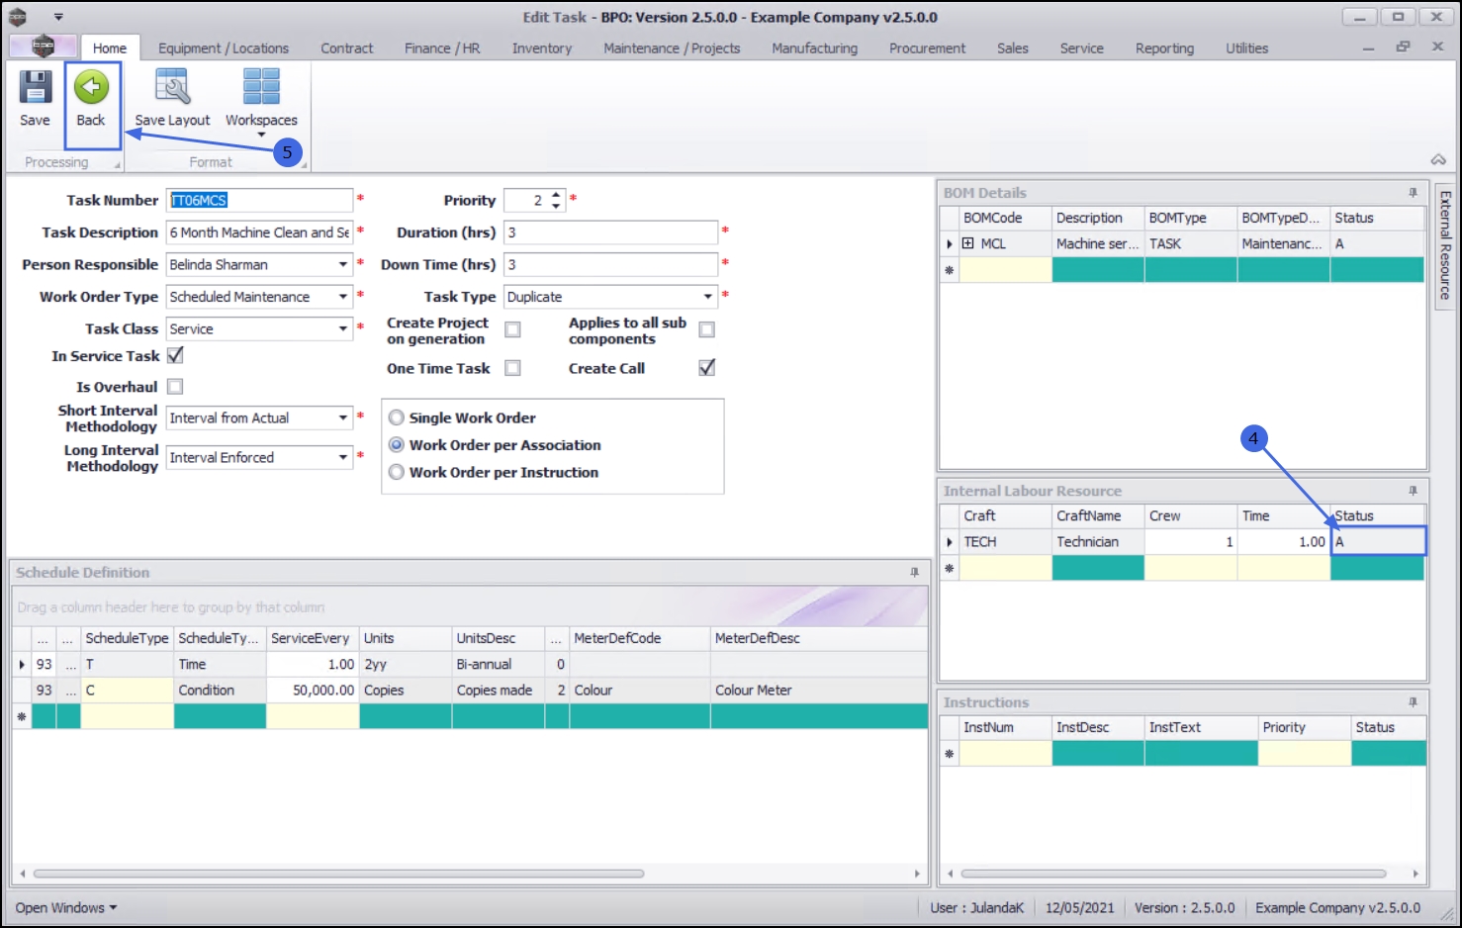Open the Processing group dialog launcher
1462x928 pixels.
click(x=117, y=165)
